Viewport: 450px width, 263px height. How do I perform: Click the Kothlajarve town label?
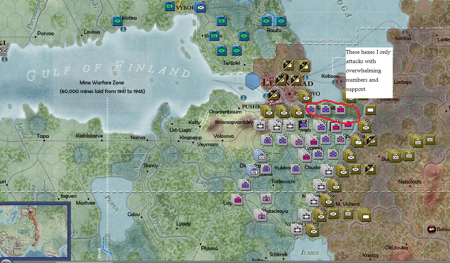pyautogui.click(x=89, y=136)
